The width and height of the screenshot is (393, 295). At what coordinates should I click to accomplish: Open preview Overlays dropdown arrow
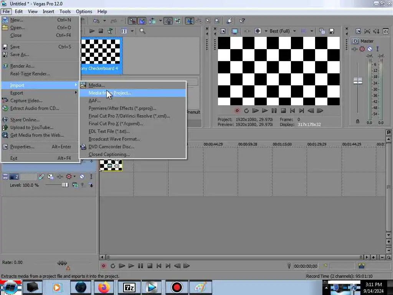pyautogui.click(x=312, y=31)
